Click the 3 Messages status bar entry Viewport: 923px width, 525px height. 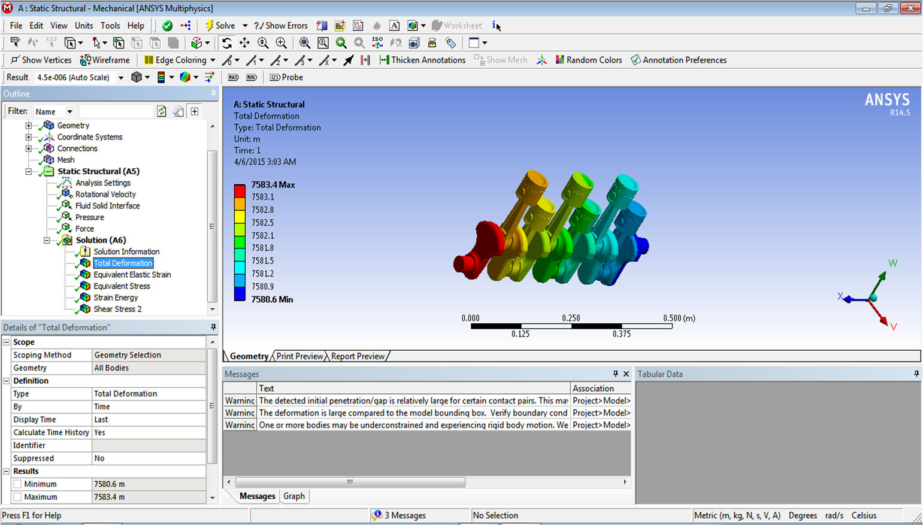coord(399,515)
